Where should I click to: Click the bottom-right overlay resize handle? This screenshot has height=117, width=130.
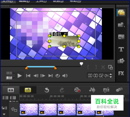pos(79,47)
